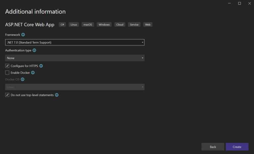Click the disabled Docker OS dropdown
The height and width of the screenshot is (154, 254).
coord(75,87)
